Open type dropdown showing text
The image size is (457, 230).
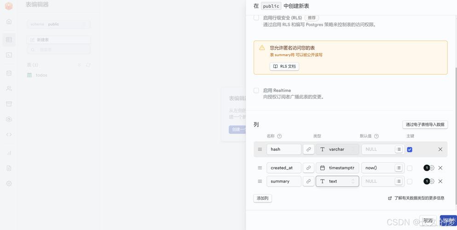click(x=337, y=181)
